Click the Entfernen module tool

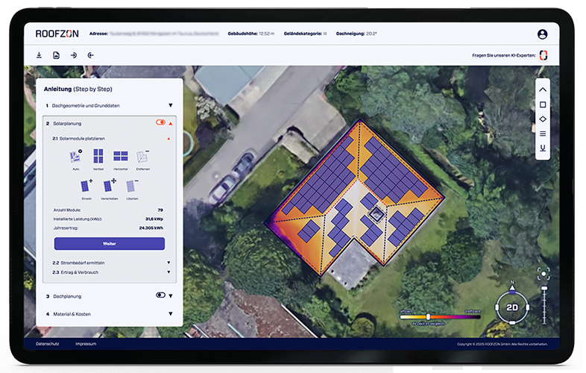[142, 157]
